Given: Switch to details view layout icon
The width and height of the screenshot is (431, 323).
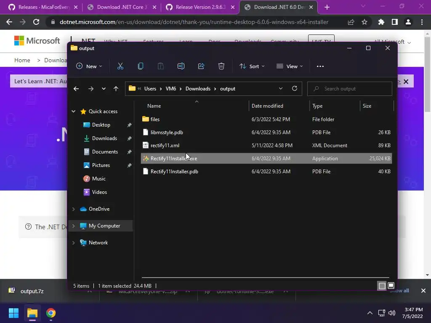Looking at the screenshot, I should click(382, 286).
